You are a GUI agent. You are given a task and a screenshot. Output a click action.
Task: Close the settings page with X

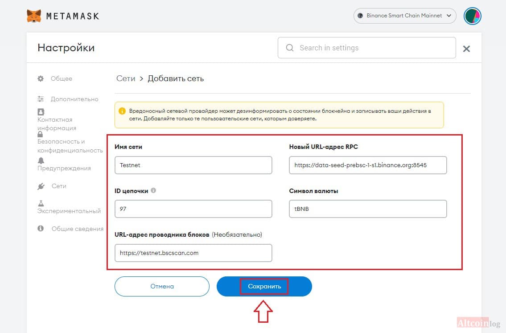click(x=466, y=49)
